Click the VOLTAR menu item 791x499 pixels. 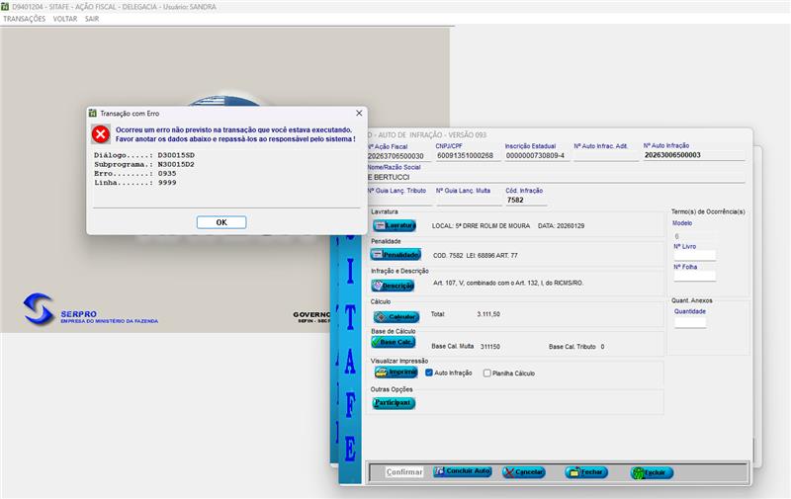coord(64,19)
